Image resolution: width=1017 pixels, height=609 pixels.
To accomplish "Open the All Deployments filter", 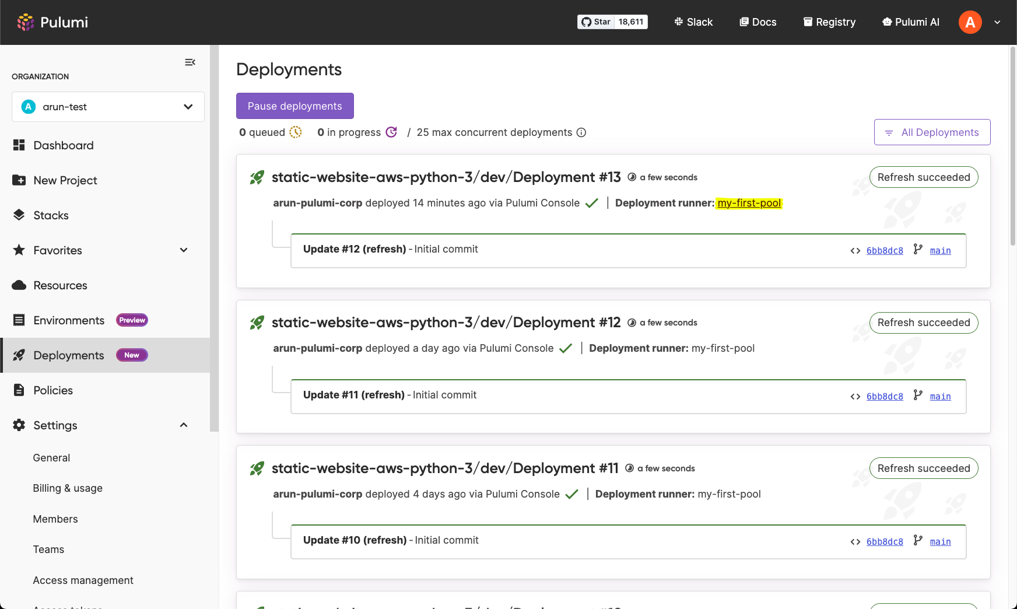I will (932, 132).
